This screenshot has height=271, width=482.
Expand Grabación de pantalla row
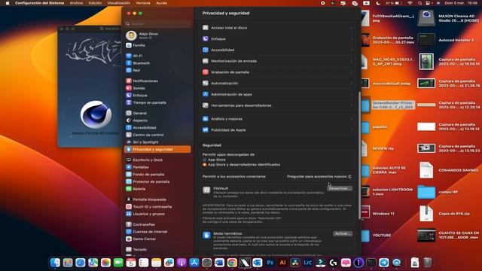click(x=277, y=72)
